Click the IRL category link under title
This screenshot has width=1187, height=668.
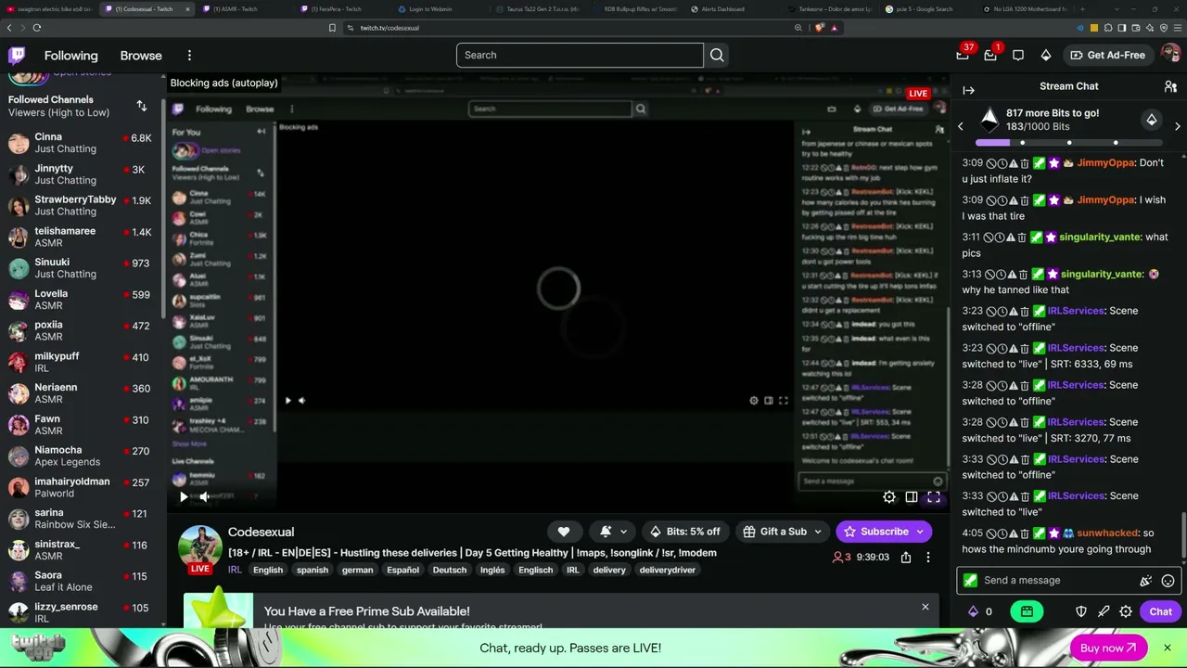coord(235,570)
